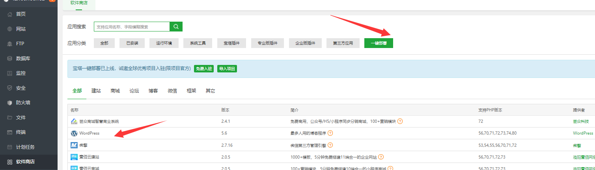
Task: Select 宝塔插件 category button
Action: click(x=231, y=43)
